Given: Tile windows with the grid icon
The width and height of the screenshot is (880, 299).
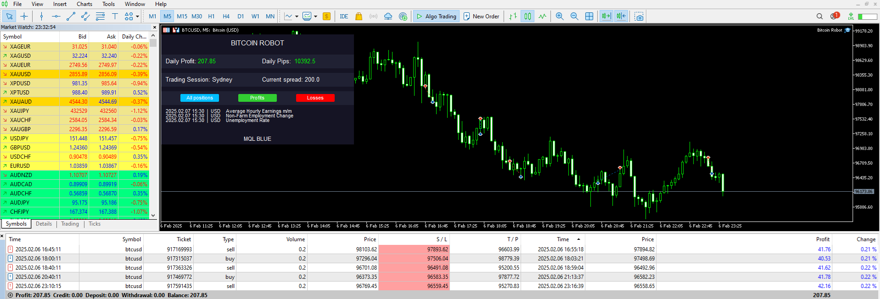Looking at the screenshot, I should pos(589,17).
